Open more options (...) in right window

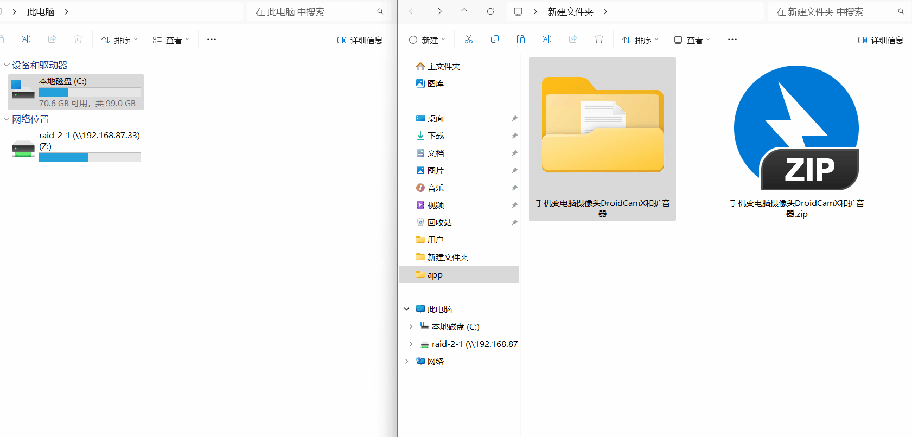(x=732, y=40)
